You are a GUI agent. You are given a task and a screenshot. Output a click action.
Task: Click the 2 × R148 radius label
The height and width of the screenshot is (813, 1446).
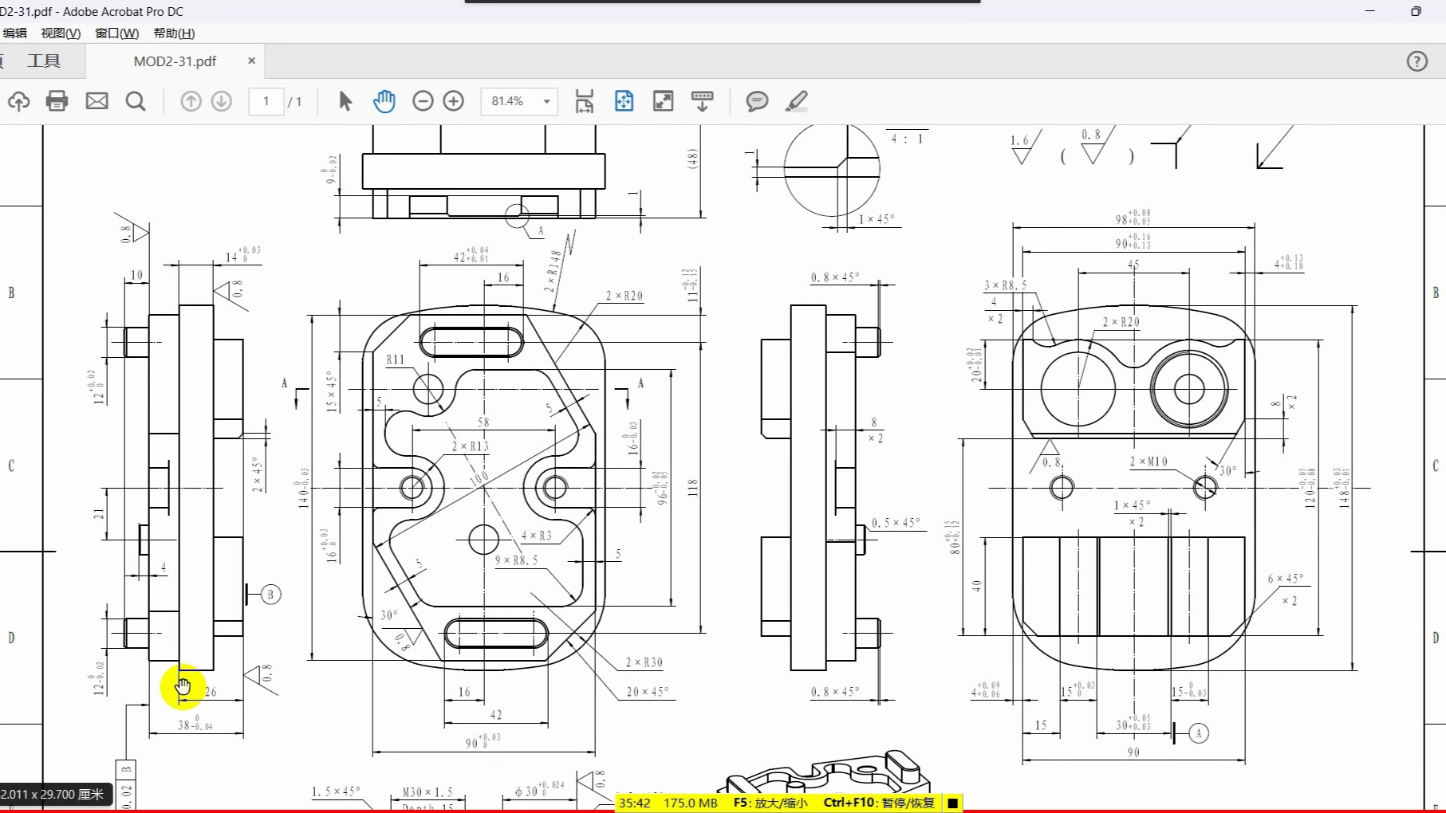coord(553,271)
